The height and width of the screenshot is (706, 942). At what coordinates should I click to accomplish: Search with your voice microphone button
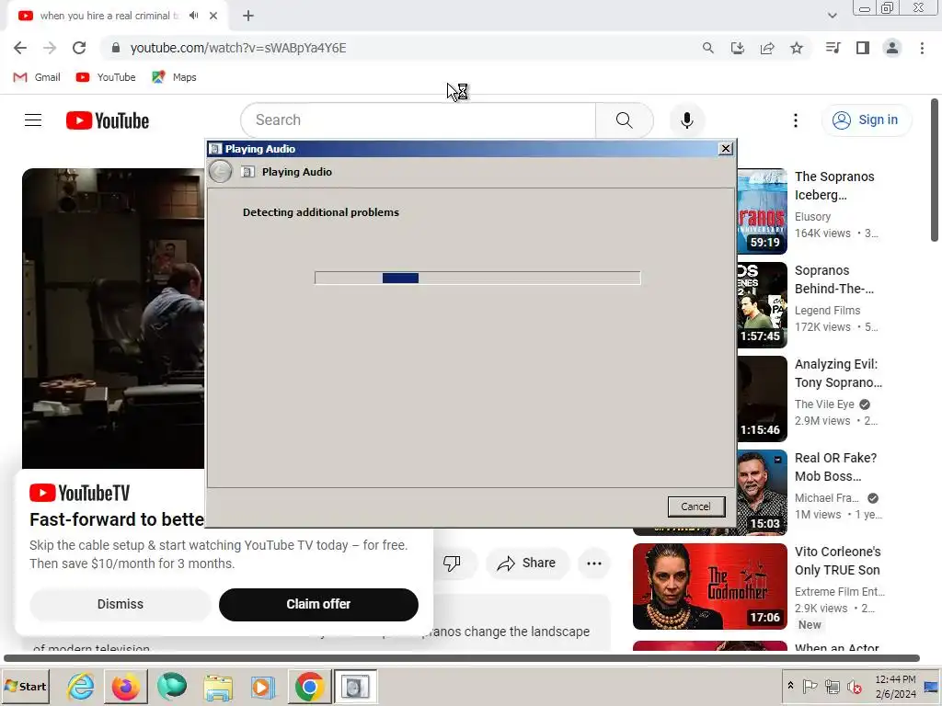686,120
